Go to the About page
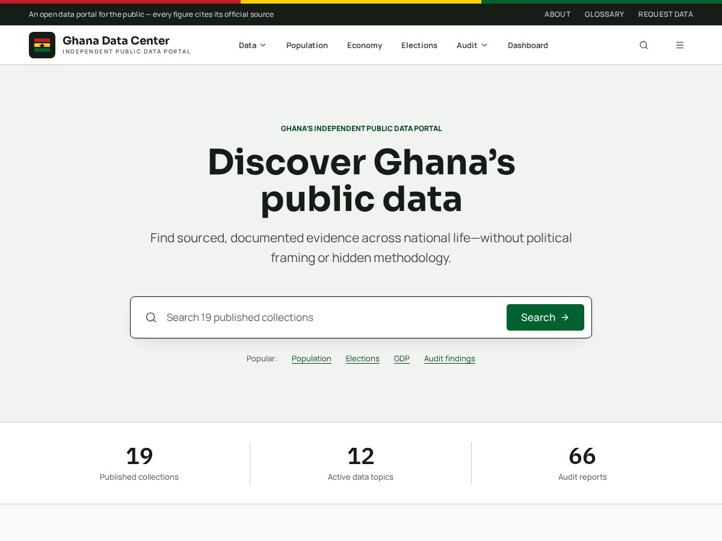 [x=557, y=14]
